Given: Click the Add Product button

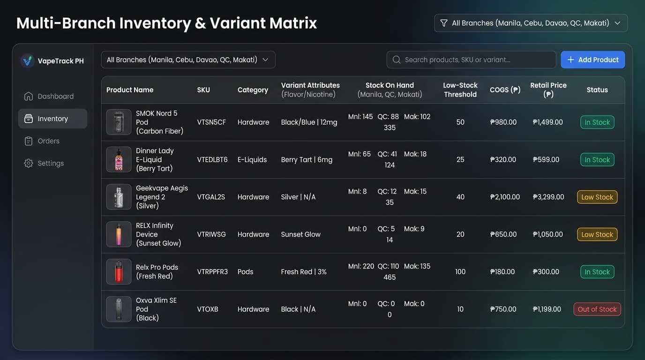Looking at the screenshot, I should click(x=592, y=60).
